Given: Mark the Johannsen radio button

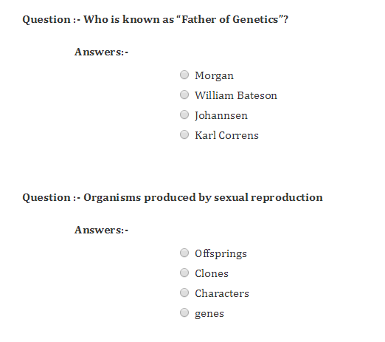Looking at the screenshot, I should point(184,114).
